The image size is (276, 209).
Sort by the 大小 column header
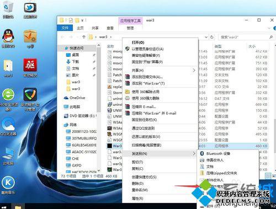pyautogui.click(x=252, y=46)
